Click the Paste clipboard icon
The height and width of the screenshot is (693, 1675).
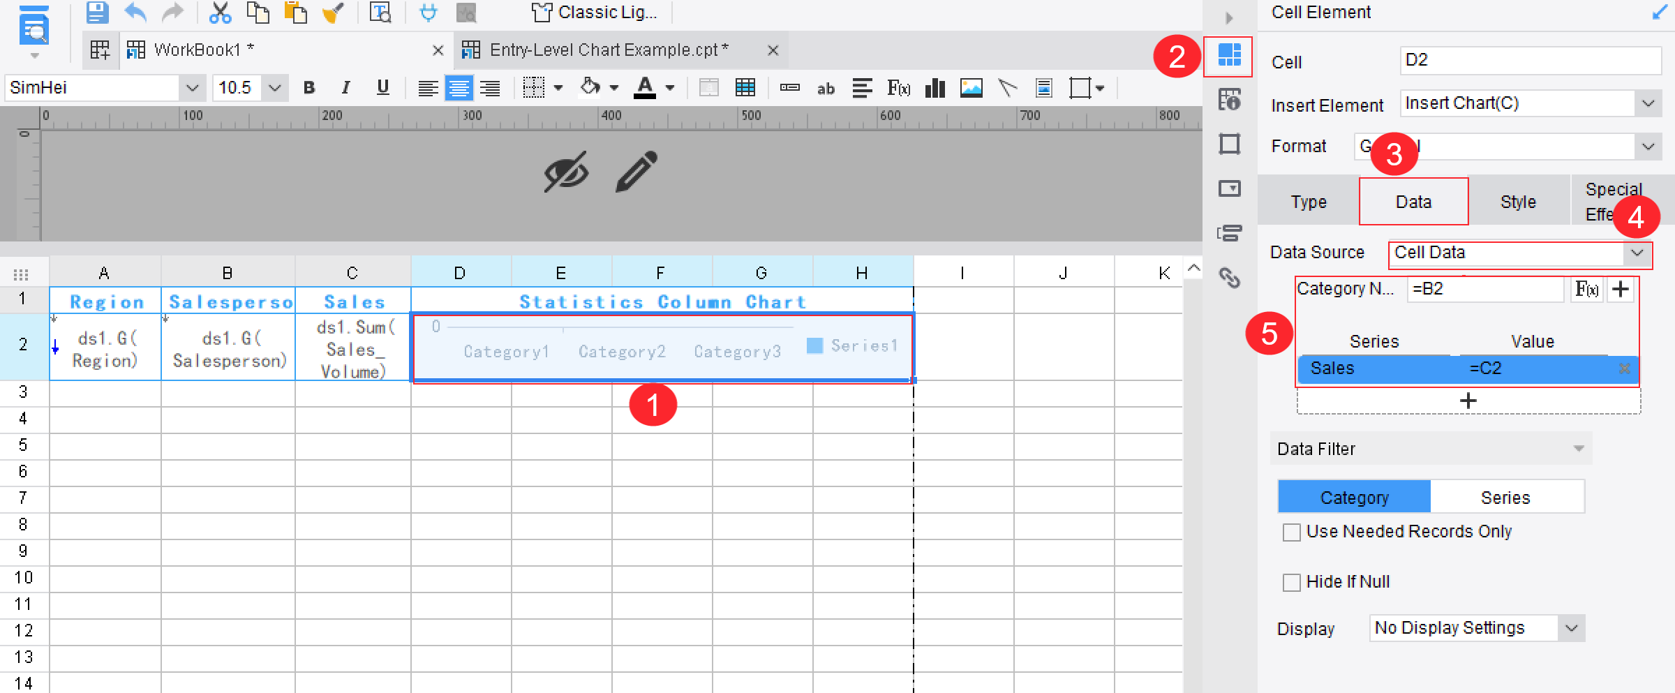[x=295, y=13]
